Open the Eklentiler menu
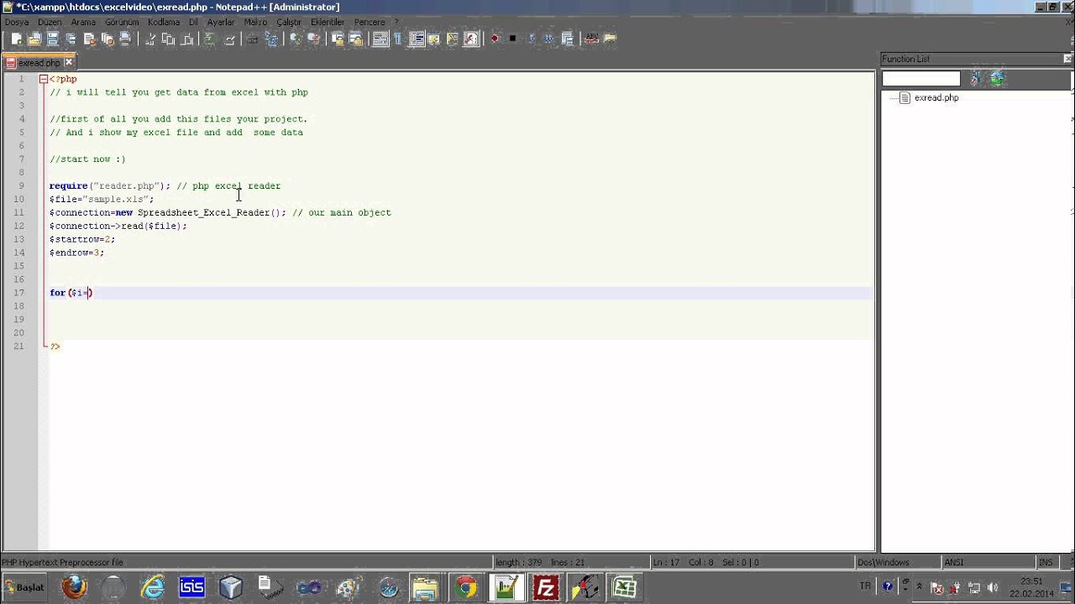Image resolution: width=1075 pixels, height=604 pixels. [328, 22]
